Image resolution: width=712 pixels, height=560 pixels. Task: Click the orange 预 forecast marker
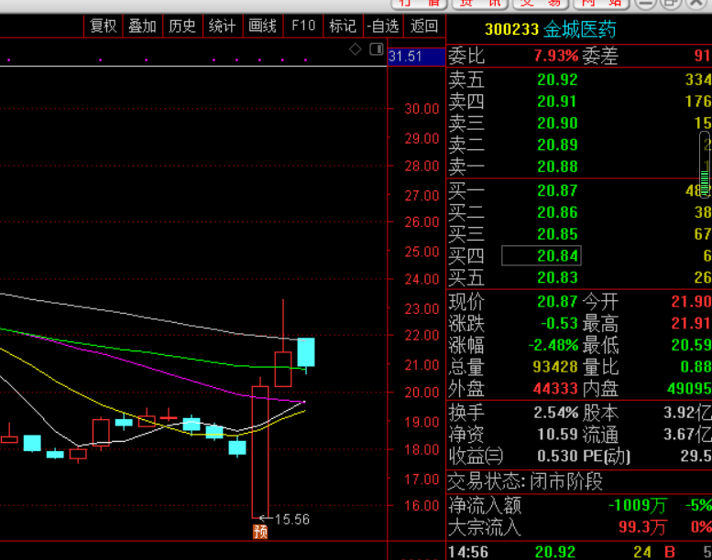click(x=260, y=531)
